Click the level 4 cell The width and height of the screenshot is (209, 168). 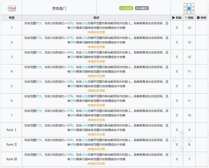(11, 72)
